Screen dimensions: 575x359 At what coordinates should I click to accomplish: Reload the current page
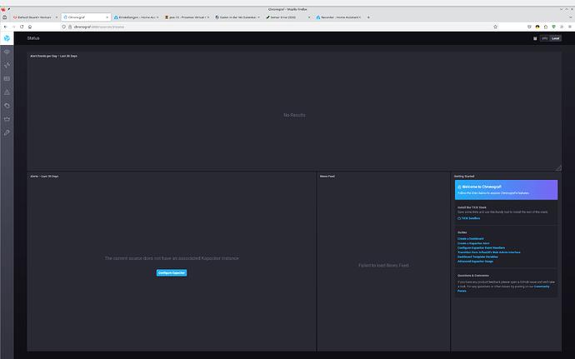[22, 27]
